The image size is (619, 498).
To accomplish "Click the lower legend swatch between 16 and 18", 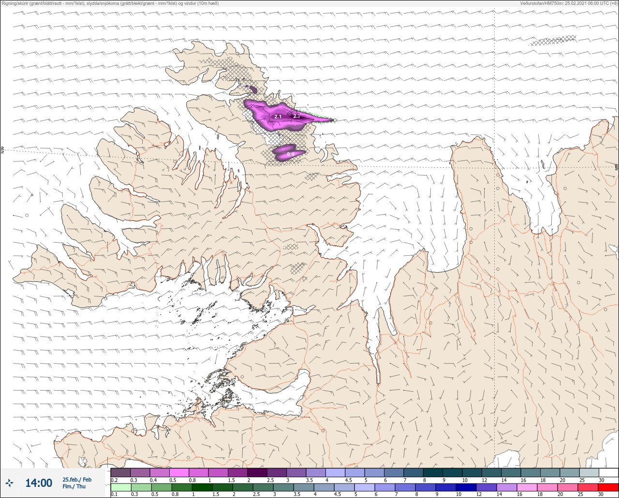I will (527, 487).
